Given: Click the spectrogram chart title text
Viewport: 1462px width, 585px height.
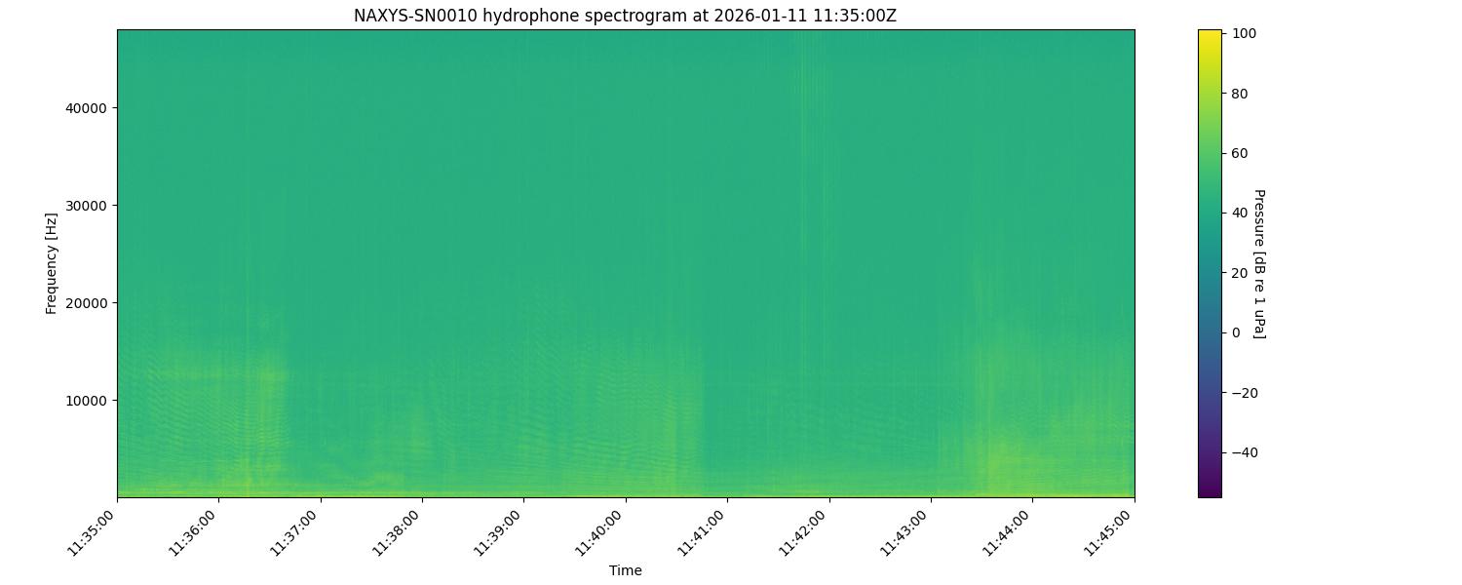Looking at the screenshot, I should click(625, 16).
